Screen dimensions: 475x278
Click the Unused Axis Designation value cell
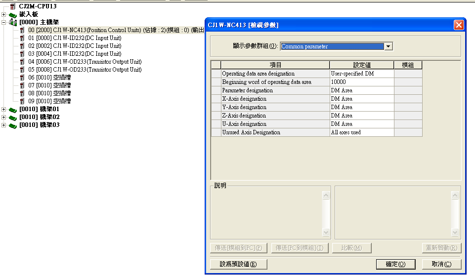click(361, 132)
